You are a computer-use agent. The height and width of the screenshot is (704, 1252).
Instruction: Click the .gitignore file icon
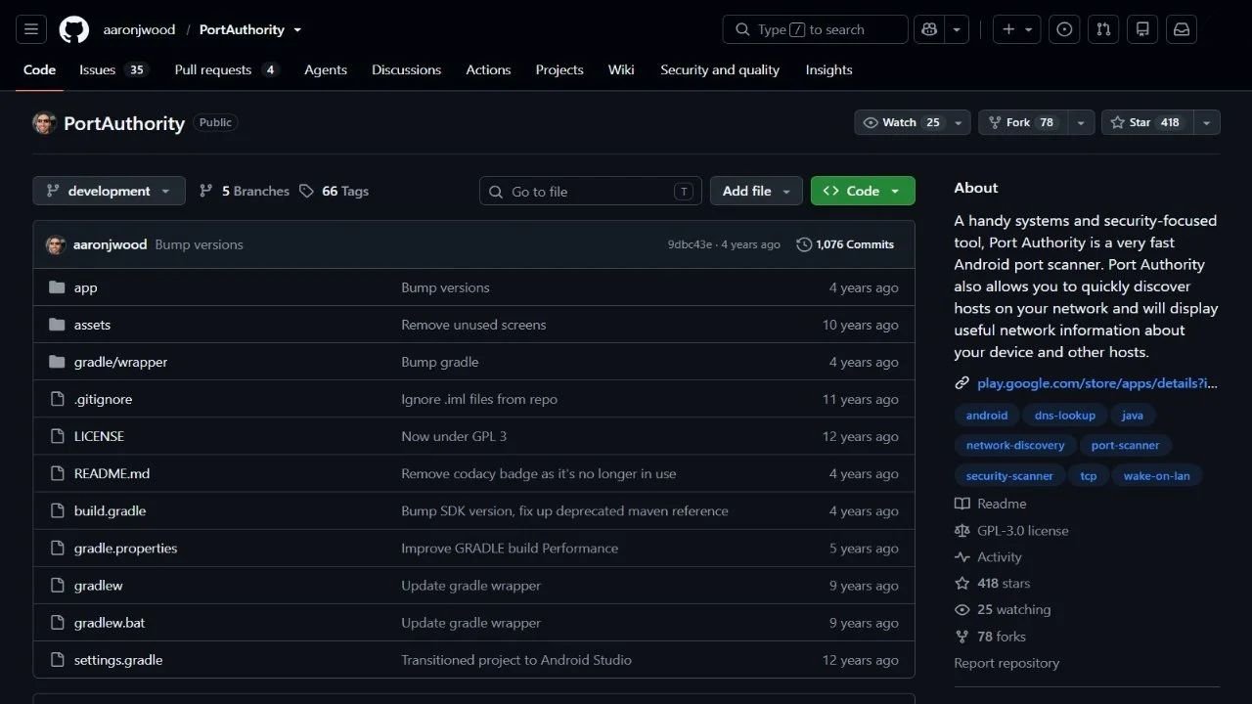click(x=57, y=399)
